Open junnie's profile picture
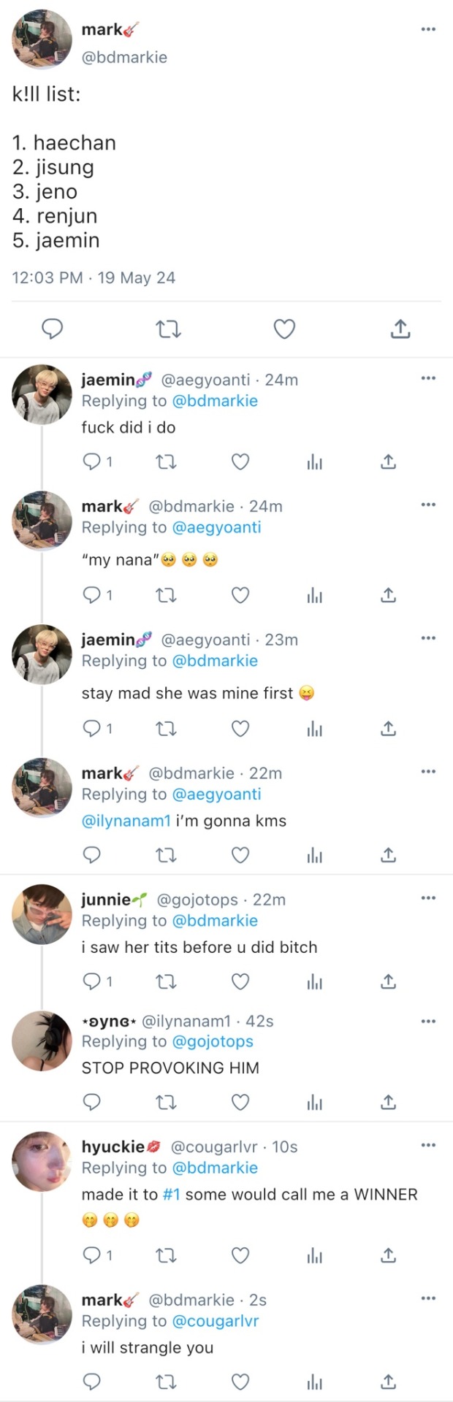Image resolution: width=453 pixels, height=1402 pixels. coord(42,914)
